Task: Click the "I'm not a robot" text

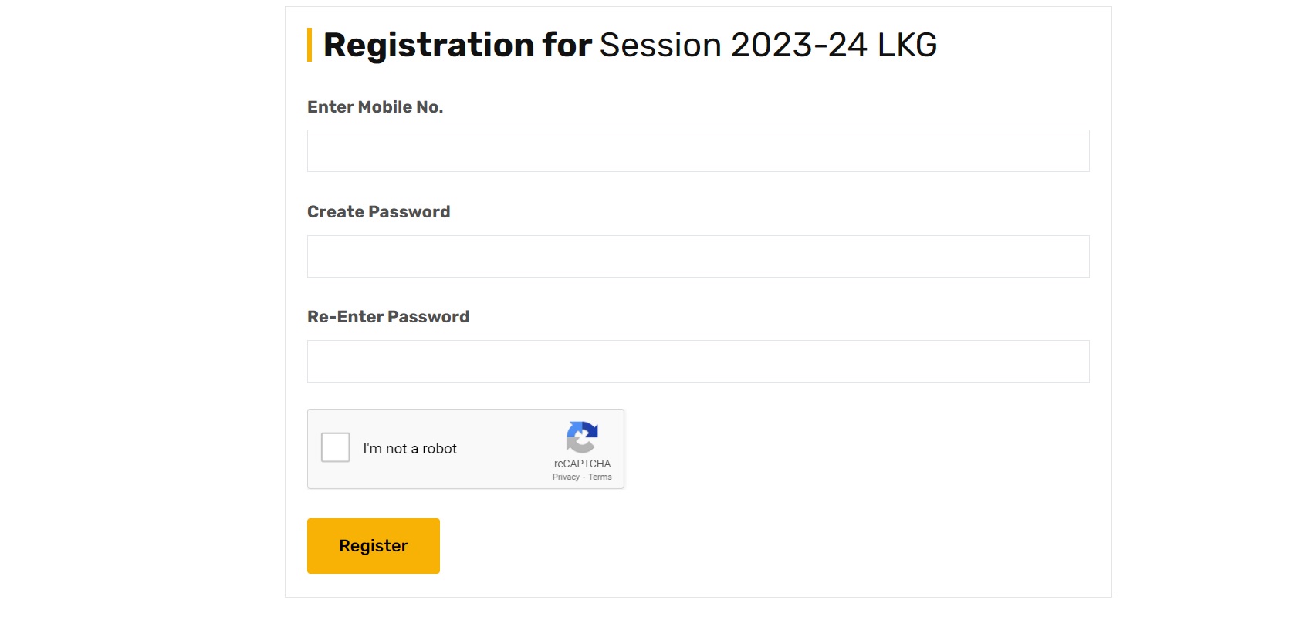Action: click(x=410, y=449)
